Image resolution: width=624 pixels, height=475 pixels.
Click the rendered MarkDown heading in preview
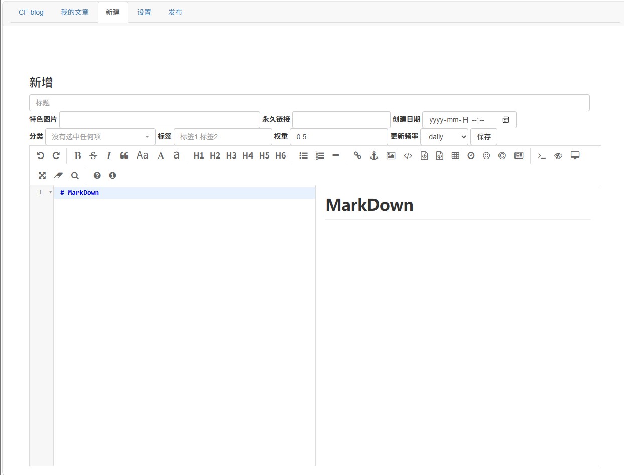click(x=369, y=205)
